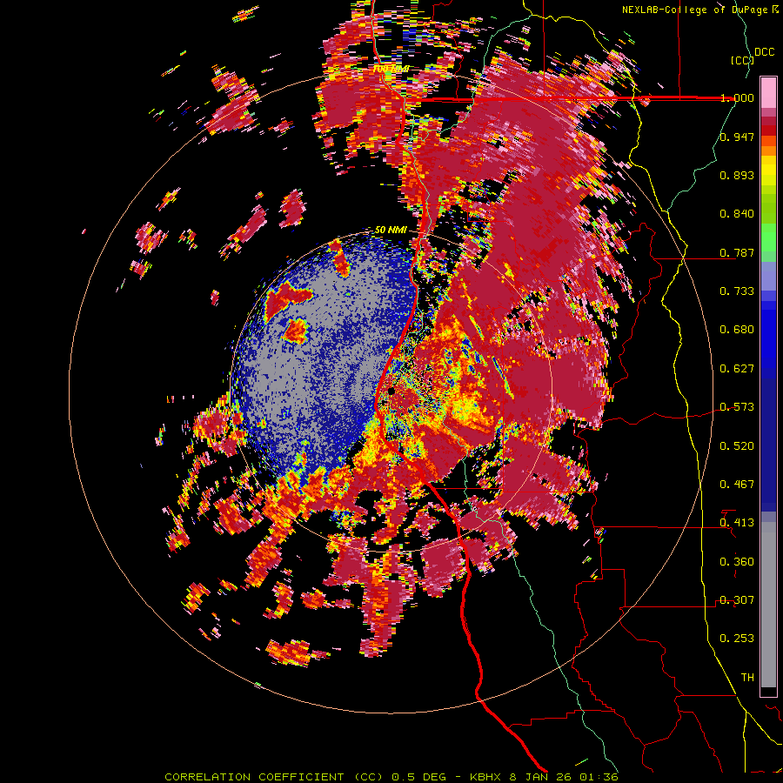Image resolution: width=783 pixels, height=783 pixels.
Task: Click the 50 NMI range ring label
Action: click(391, 231)
